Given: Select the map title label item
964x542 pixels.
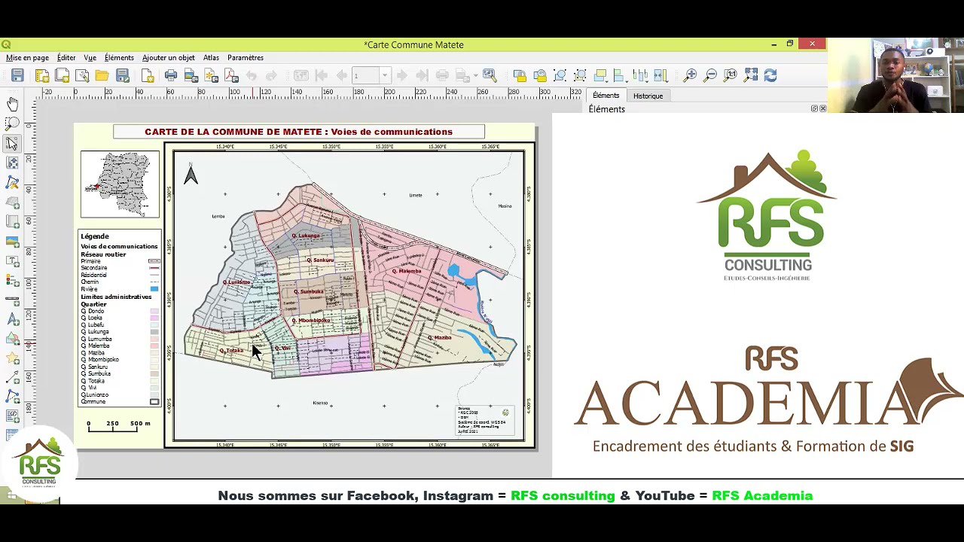Looking at the screenshot, I should coord(299,132).
